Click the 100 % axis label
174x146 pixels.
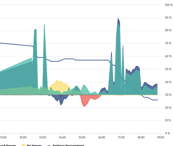click(169, 5)
